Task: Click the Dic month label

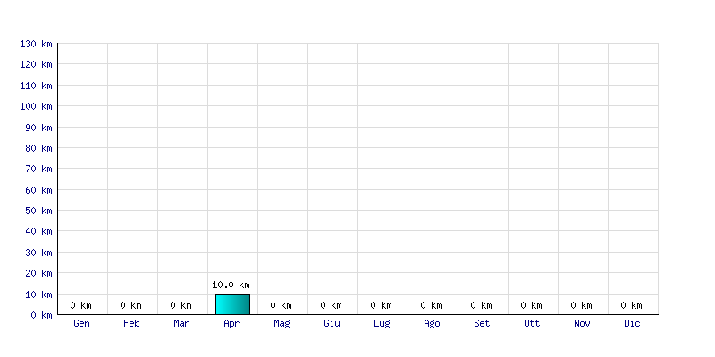Action: [x=632, y=323]
